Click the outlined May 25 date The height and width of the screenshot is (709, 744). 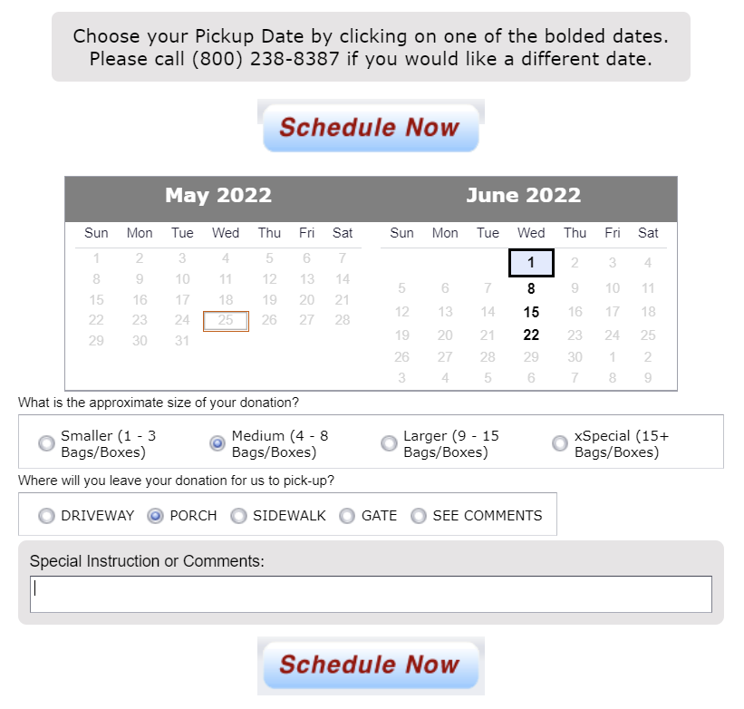(x=225, y=320)
